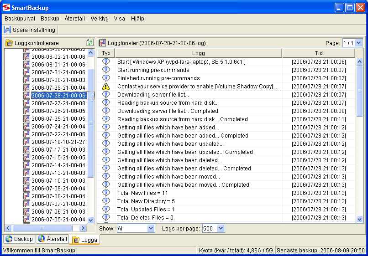Sort by the Typ column header
Image resolution: width=368 pixels, height=256 pixels.
click(106, 53)
